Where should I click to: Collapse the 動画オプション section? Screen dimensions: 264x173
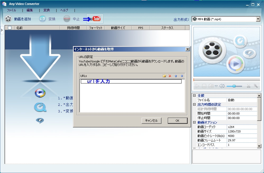point(194,122)
